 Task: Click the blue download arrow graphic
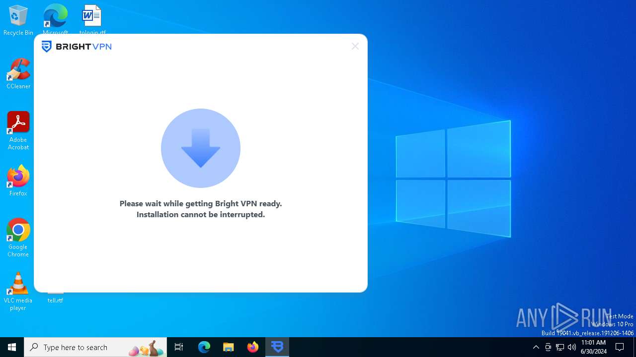click(201, 148)
